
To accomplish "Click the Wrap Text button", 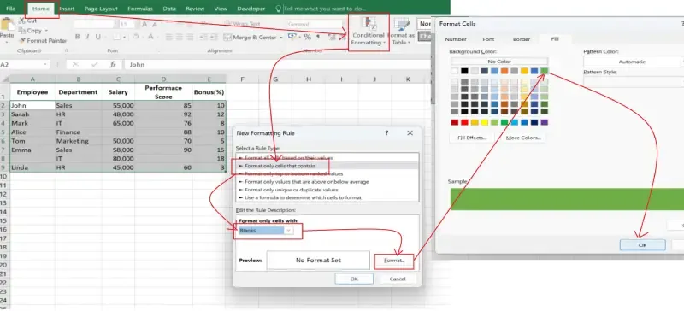I will point(242,24).
